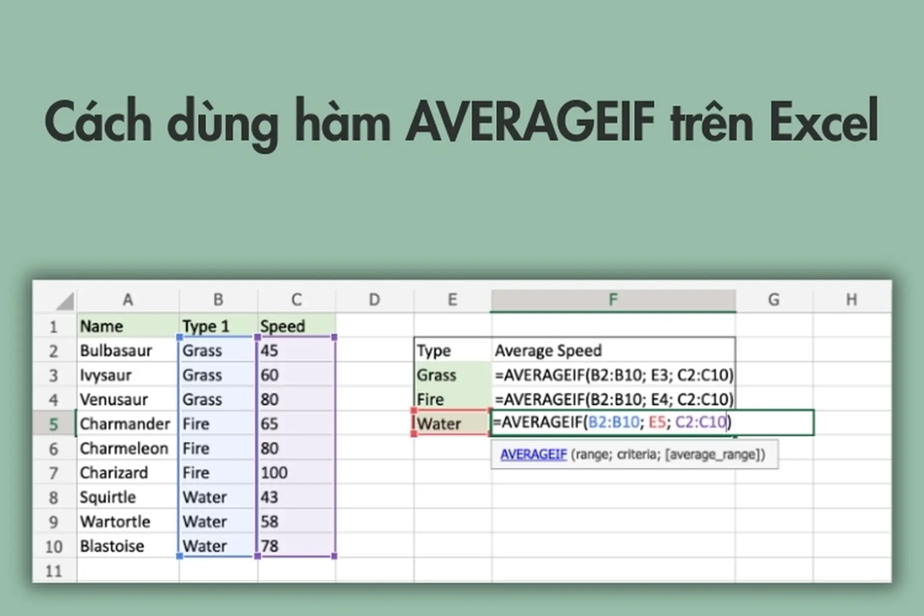This screenshot has width=924, height=616.
Task: Select the Fire criteria cell E4
Action: point(431,399)
